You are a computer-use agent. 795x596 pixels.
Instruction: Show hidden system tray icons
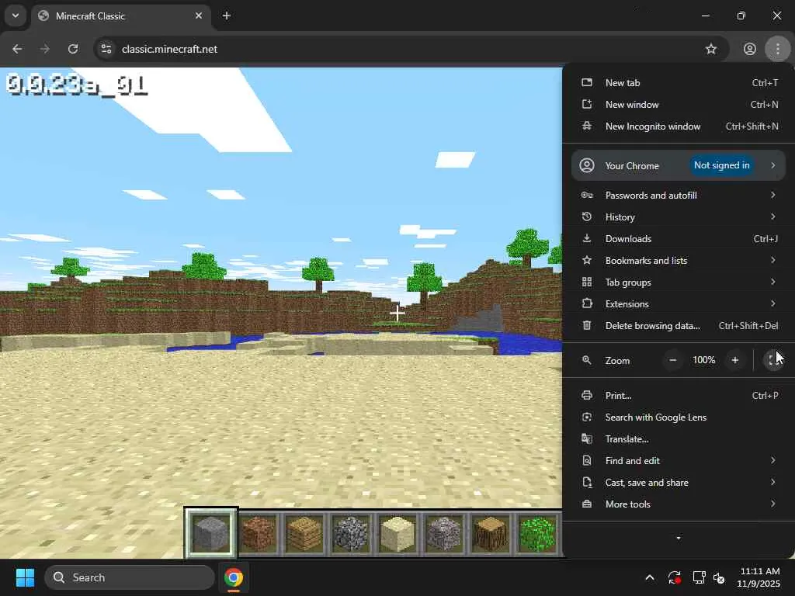tap(650, 577)
